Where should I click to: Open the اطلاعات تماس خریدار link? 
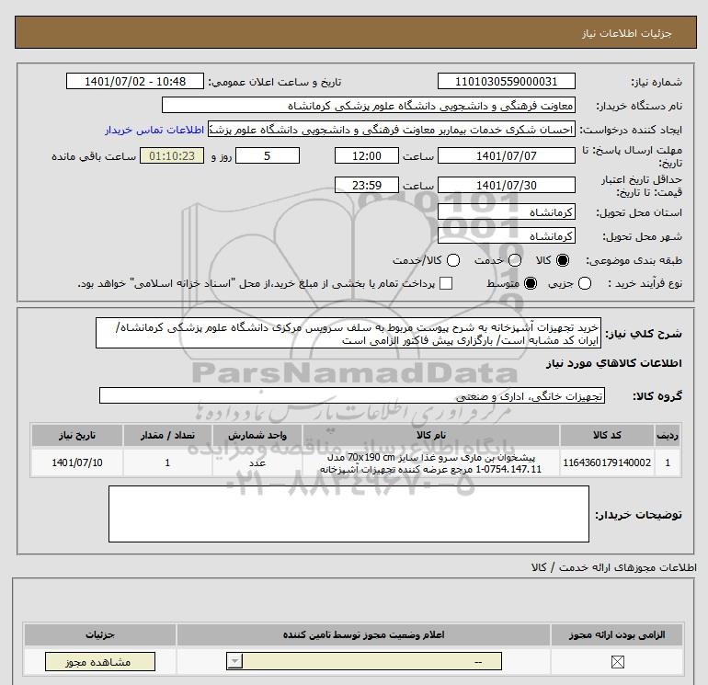coord(154,130)
